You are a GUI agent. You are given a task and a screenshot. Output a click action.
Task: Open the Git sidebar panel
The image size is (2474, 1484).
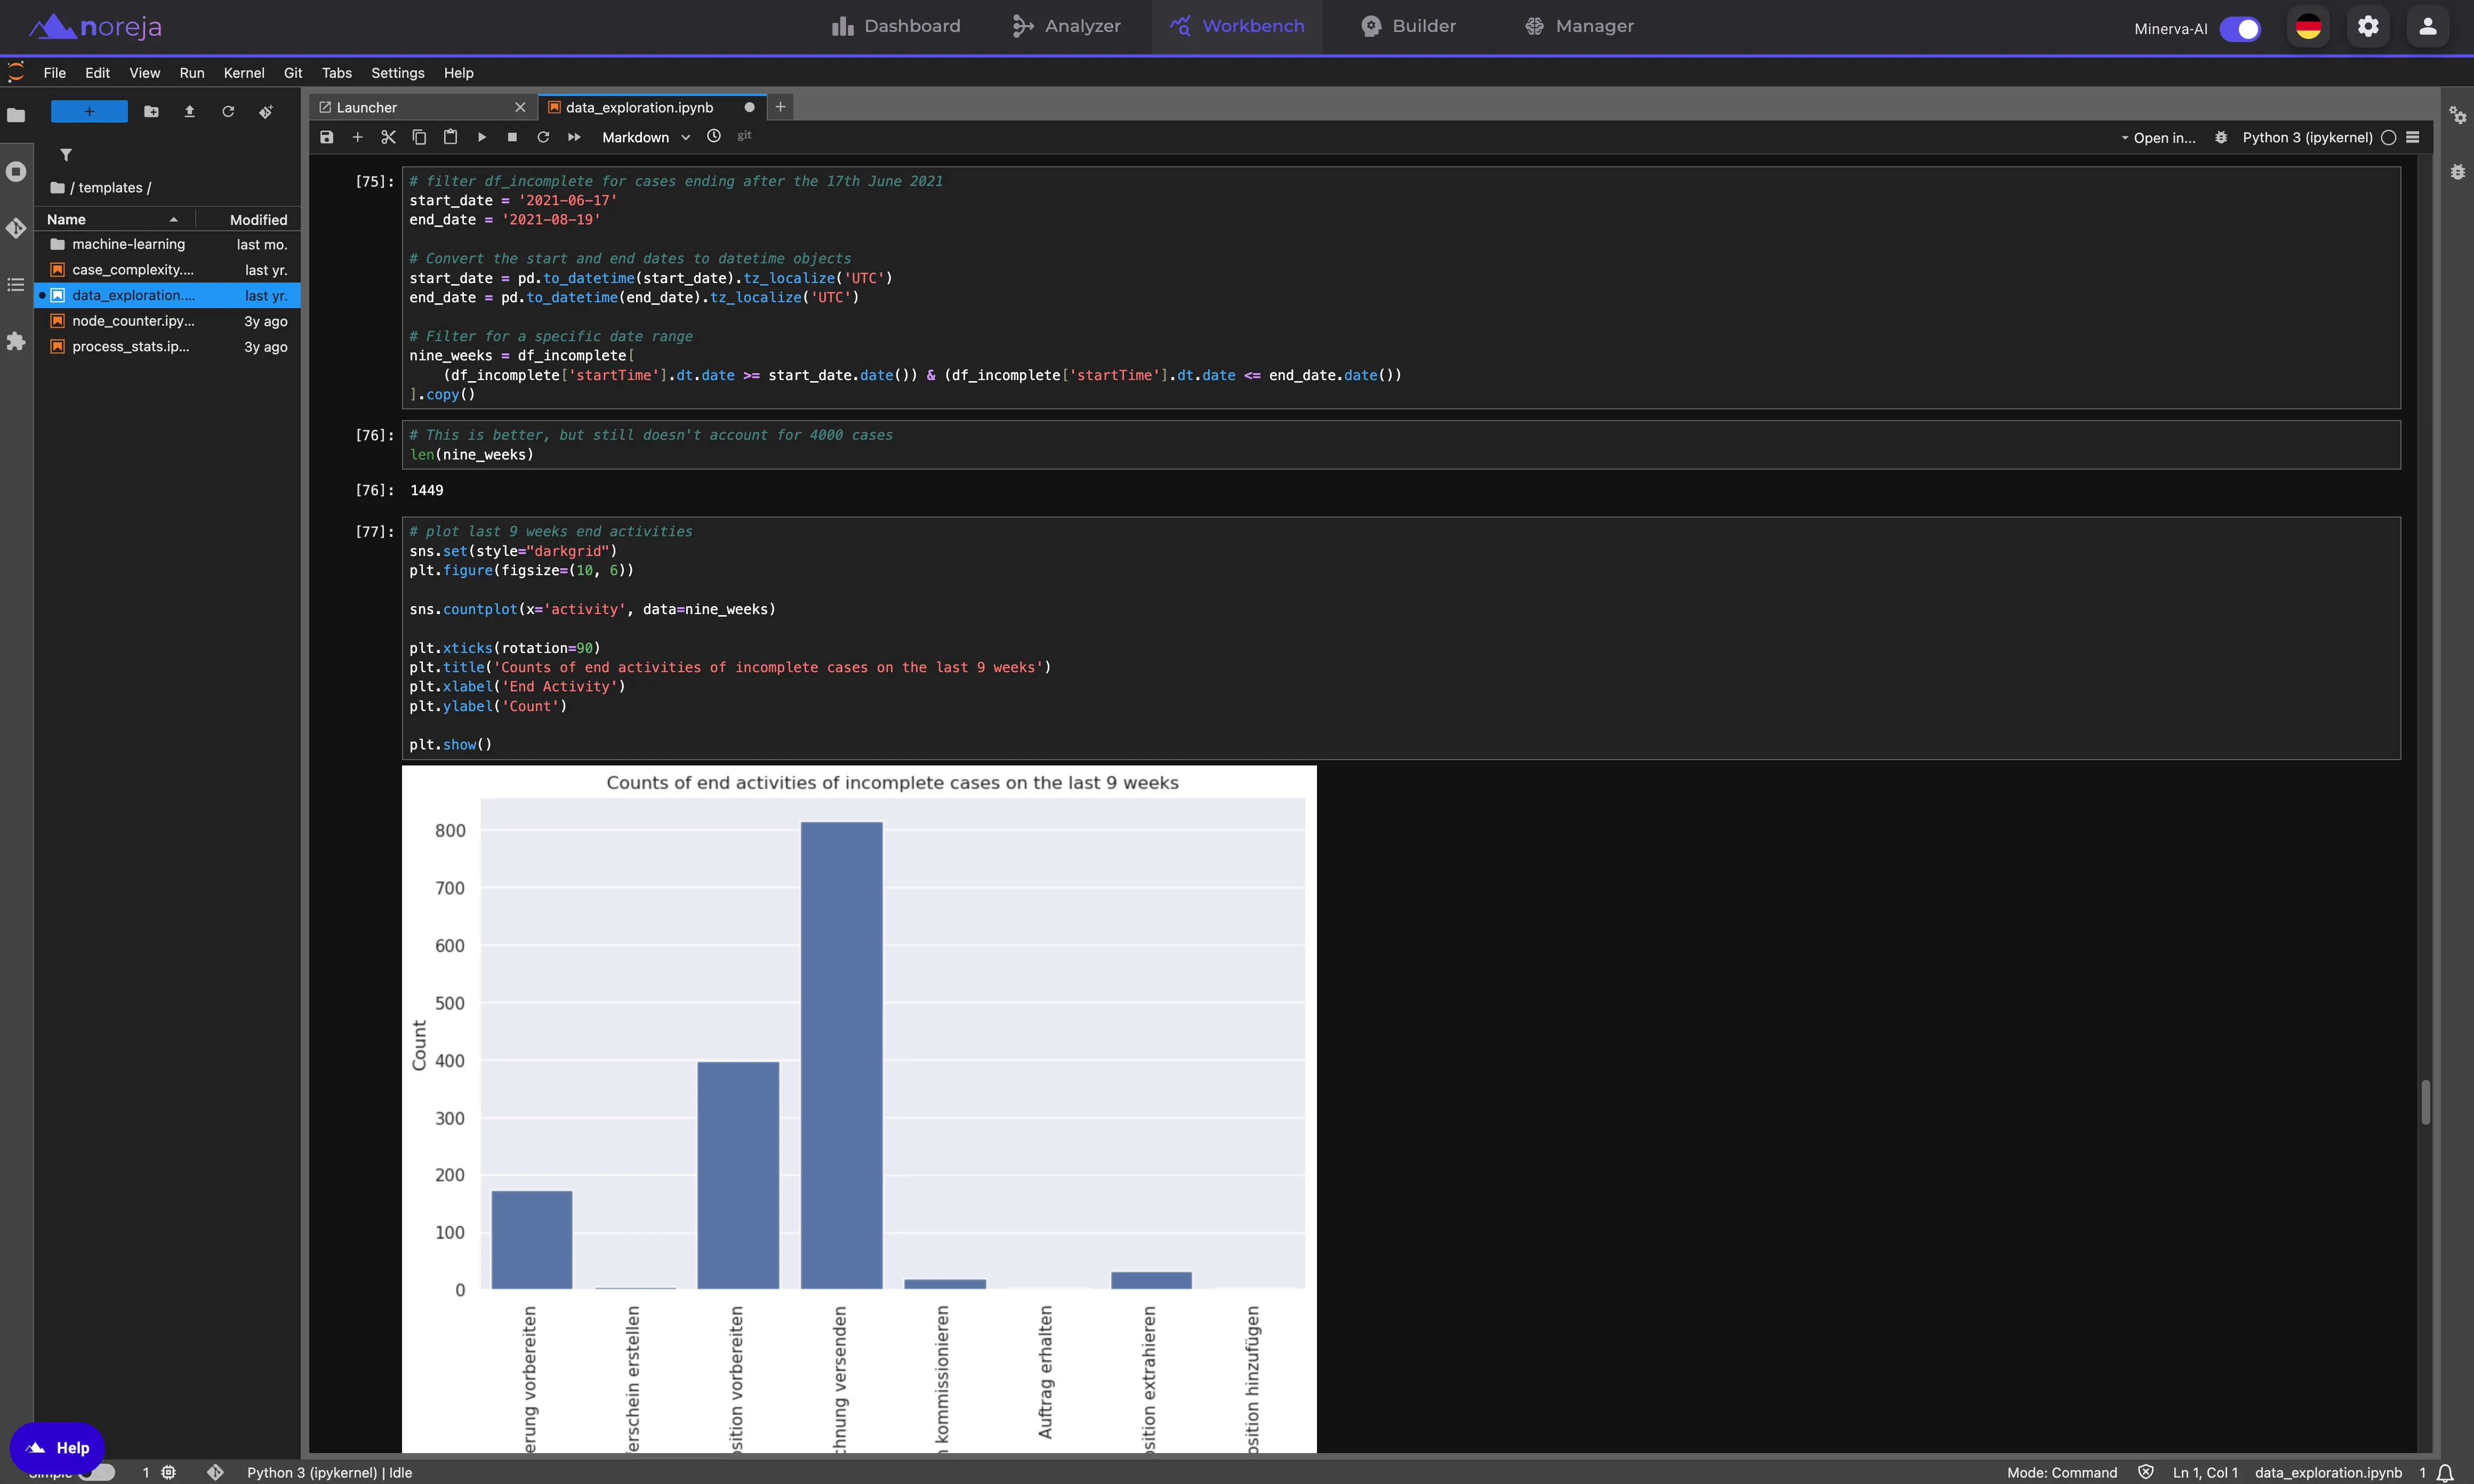click(x=16, y=228)
